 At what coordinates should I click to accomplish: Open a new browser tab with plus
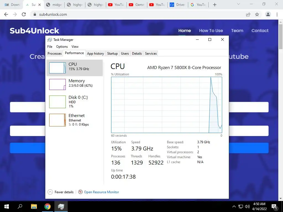(214, 5)
